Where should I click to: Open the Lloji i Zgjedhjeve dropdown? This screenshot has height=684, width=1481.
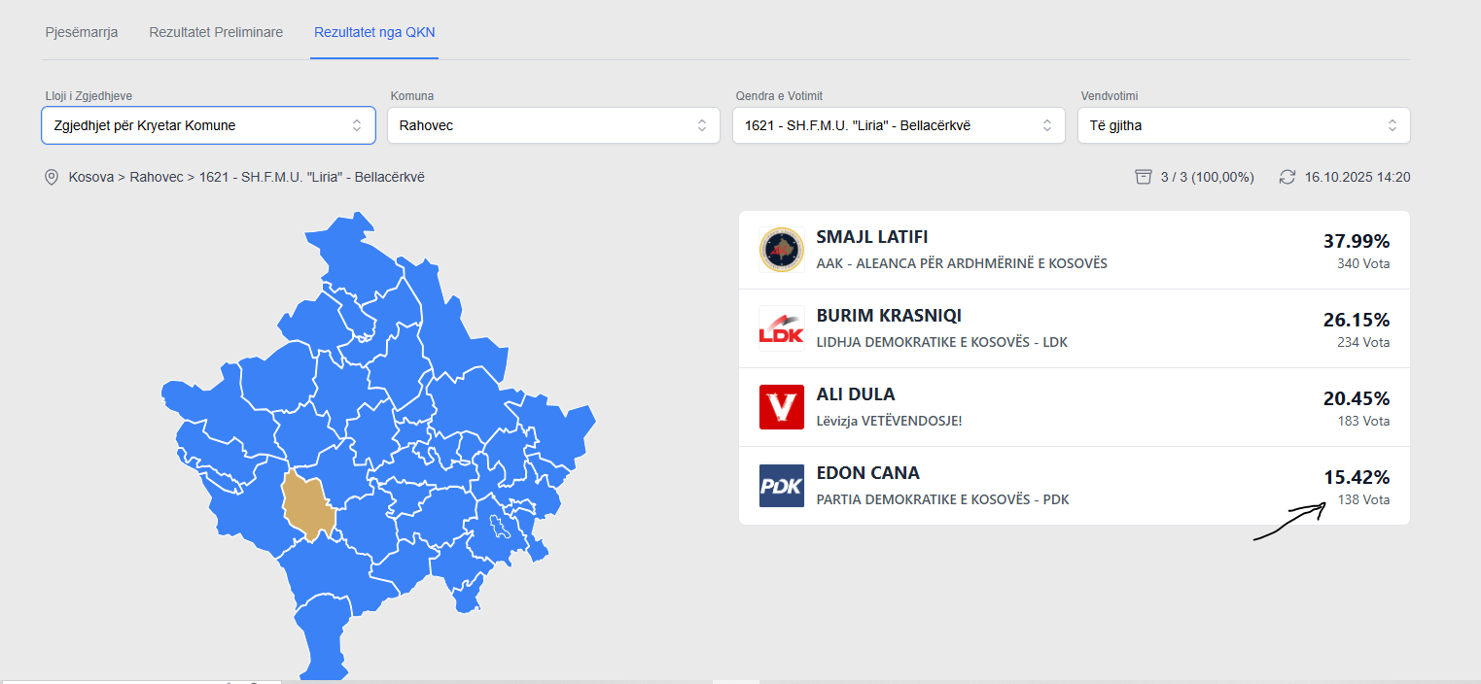click(208, 125)
